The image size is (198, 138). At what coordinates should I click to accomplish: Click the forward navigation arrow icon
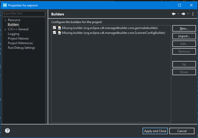coord(183,14)
